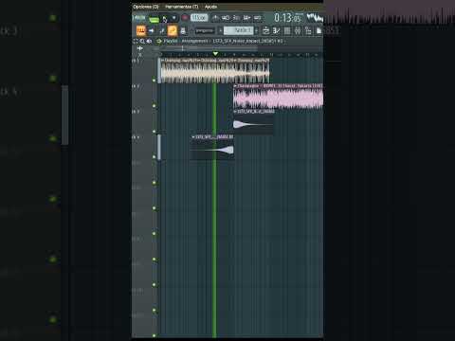Click the tempo display field
The image size is (455, 341).
tap(199, 18)
